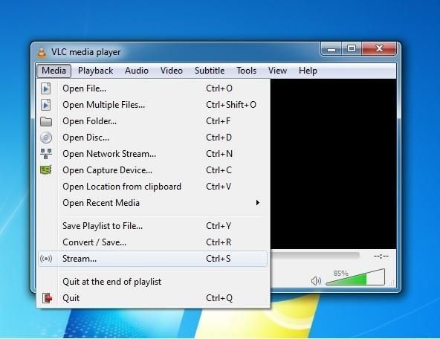Open the Subtitle menu
440x339 pixels.
click(210, 71)
